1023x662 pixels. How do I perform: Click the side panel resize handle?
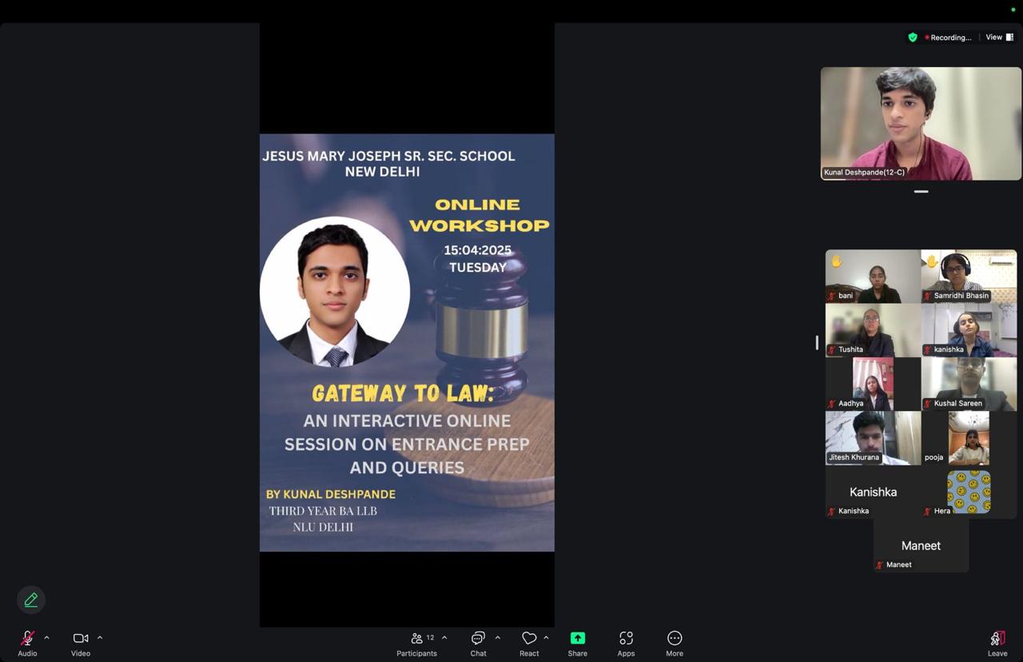pos(817,342)
